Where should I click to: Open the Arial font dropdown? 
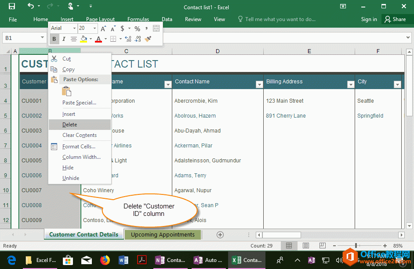tap(75, 28)
